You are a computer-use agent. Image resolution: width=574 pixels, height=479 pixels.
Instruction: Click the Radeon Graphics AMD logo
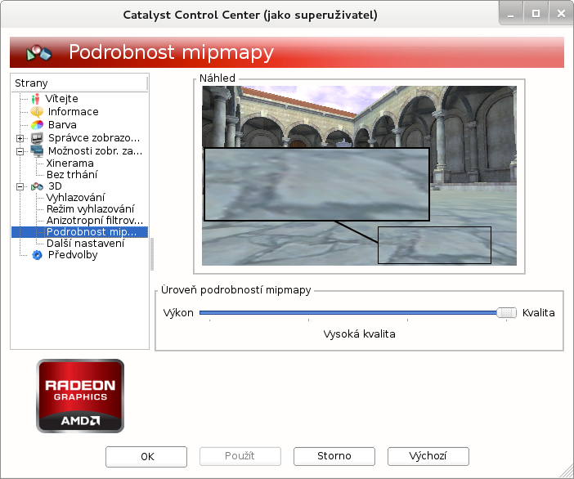(80, 396)
